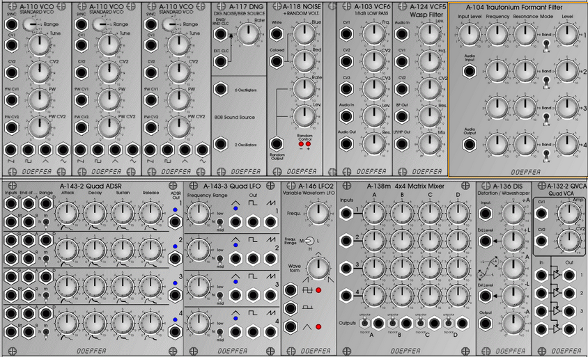Click the A-132-2 QVCA CV1 jack
Viewport: 588px width, 357px height.
(541, 214)
